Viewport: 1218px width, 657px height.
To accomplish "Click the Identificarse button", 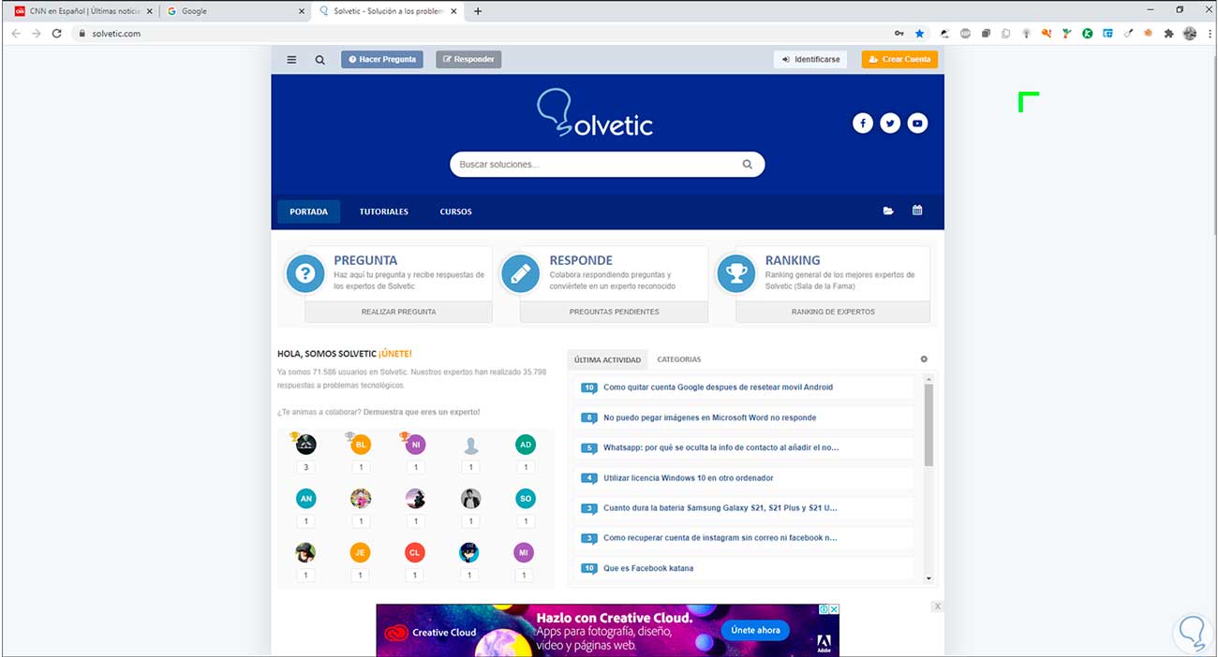I will point(810,58).
